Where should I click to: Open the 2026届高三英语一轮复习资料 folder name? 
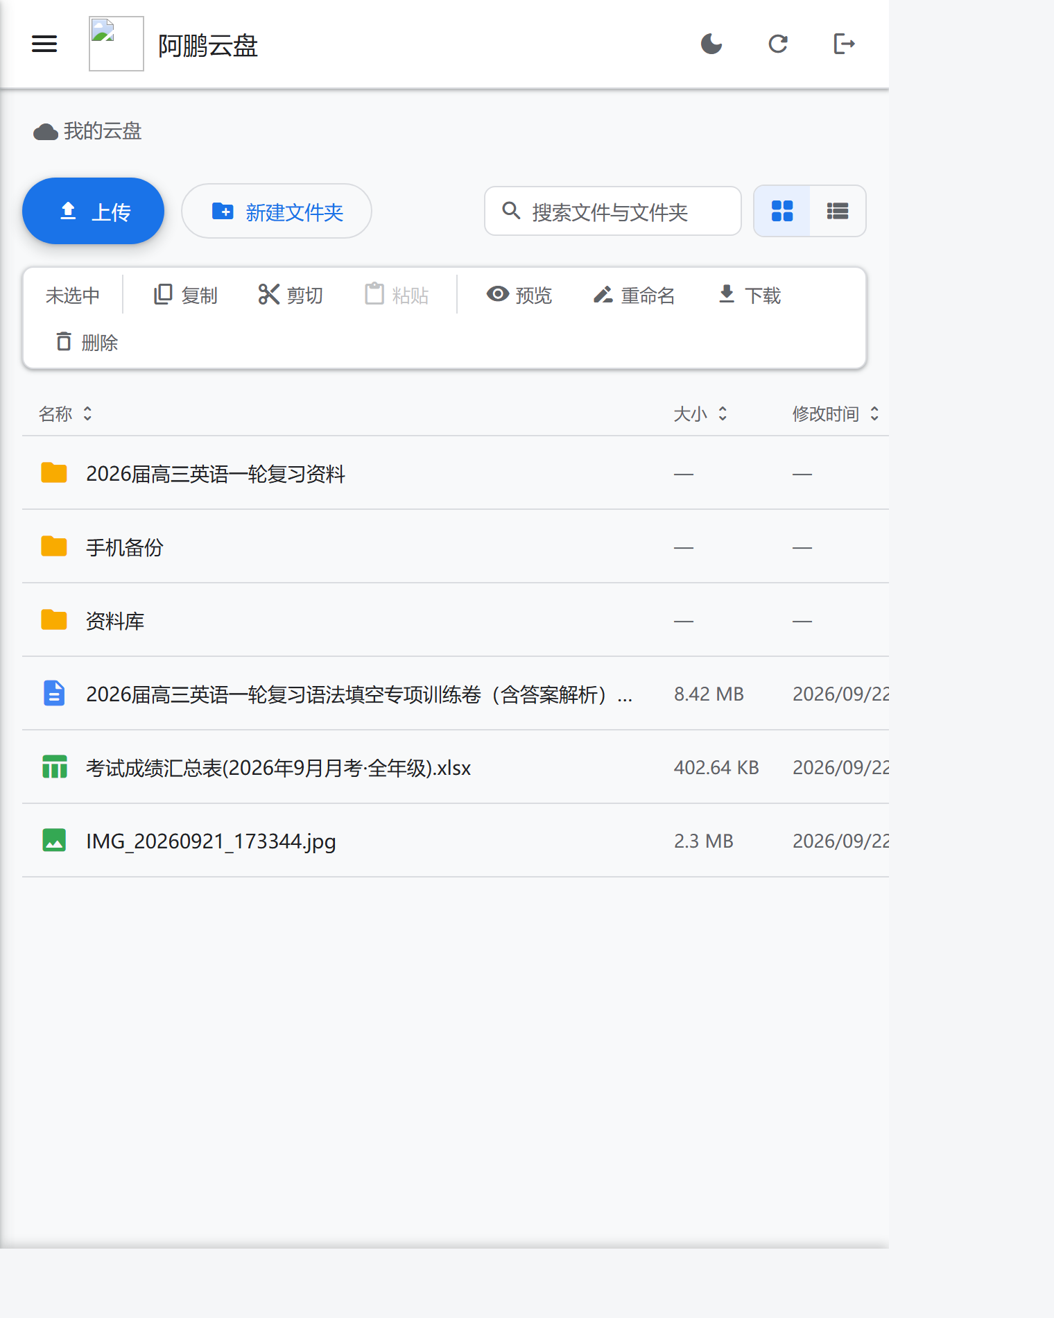coord(215,474)
